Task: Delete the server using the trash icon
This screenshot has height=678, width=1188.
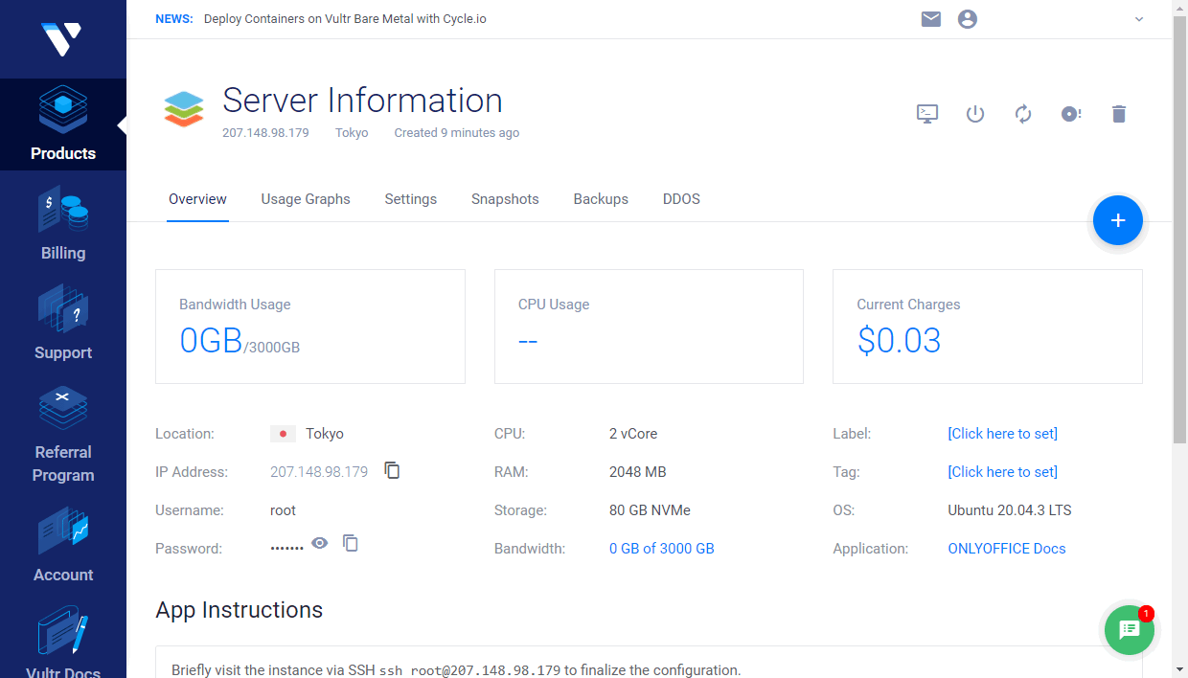Action: click(x=1118, y=113)
